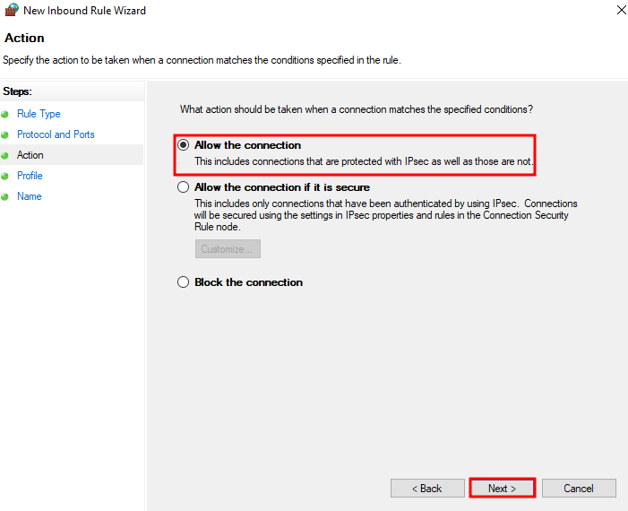The image size is (628, 511).
Task: Open the Name step
Action: 30,196
